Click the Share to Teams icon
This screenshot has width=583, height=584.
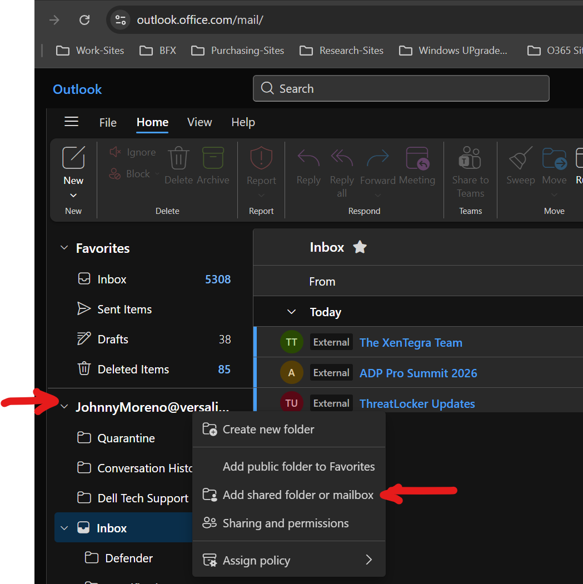pos(470,158)
